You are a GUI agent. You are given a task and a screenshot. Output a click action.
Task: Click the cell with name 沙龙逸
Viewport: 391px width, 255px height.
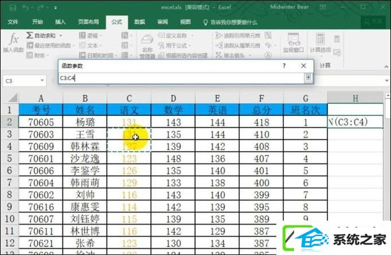85,158
